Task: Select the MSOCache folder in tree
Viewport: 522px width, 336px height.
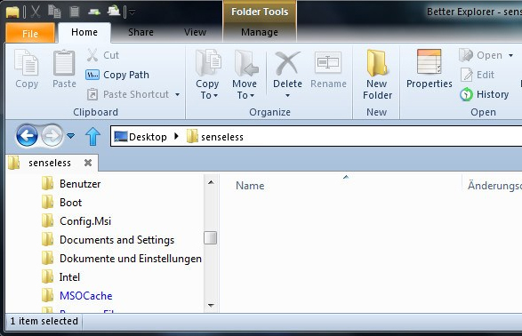Action: [x=77, y=295]
